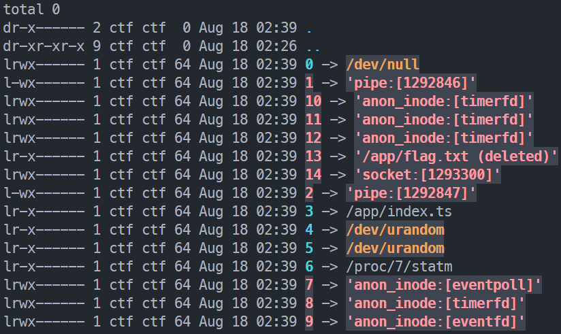The width and height of the screenshot is (561, 334).
Task: Click the 'total 0' line
Action: (x=31, y=10)
